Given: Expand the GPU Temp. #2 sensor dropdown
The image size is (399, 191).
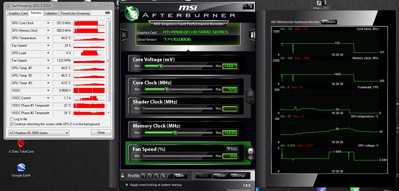Looking at the screenshot, I should pos(48,76).
